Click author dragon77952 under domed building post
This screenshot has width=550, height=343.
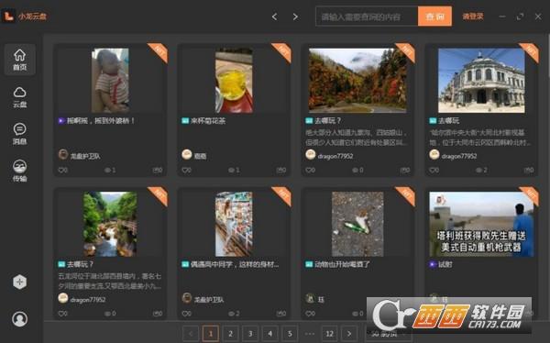point(459,156)
